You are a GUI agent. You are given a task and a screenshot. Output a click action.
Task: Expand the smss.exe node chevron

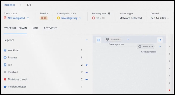(x=160, y=46)
